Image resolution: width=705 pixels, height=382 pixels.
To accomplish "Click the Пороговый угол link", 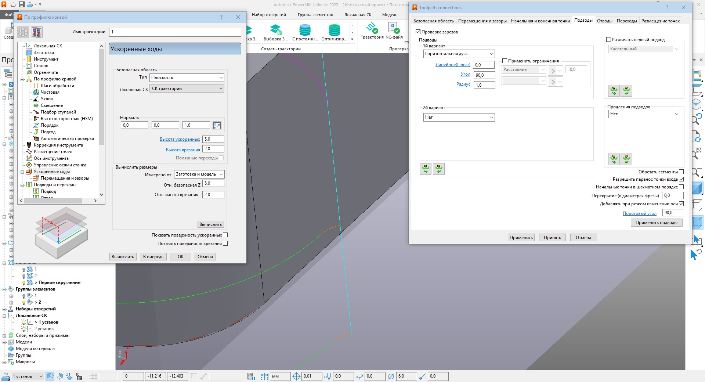I will pos(639,213).
